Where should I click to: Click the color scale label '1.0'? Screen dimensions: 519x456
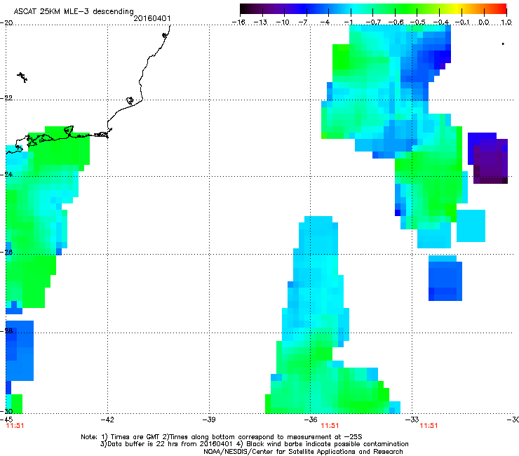point(506,22)
